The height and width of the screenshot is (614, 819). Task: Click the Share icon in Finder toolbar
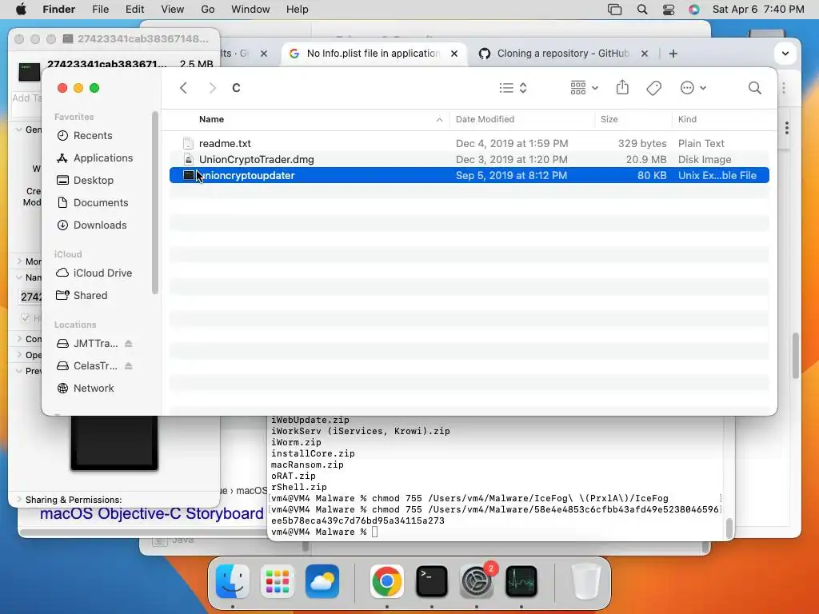point(622,88)
